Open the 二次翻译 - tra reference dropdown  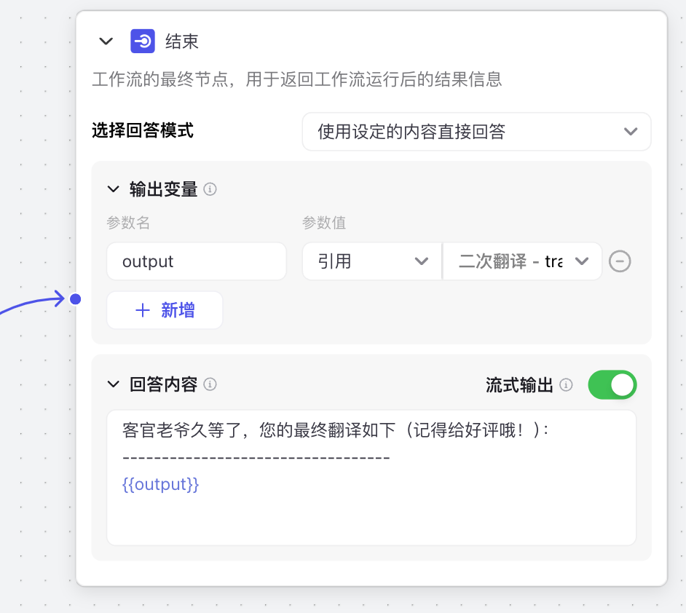(522, 261)
